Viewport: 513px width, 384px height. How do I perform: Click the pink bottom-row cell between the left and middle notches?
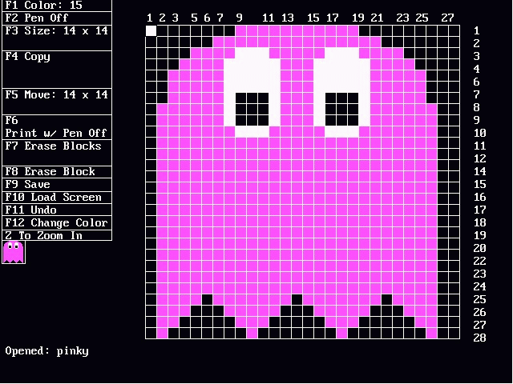tap(252, 333)
